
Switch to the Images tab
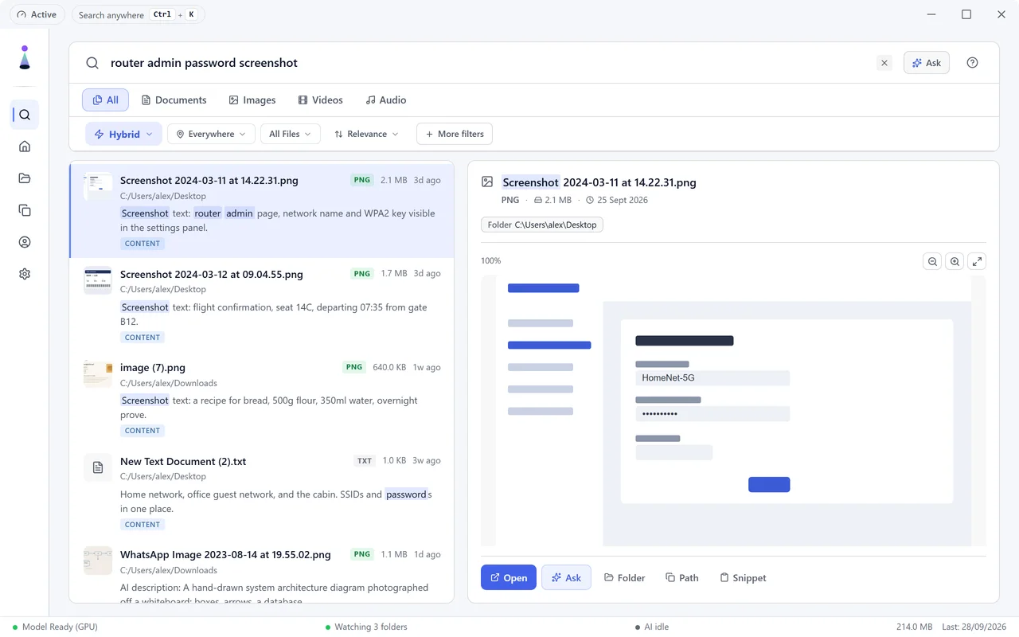coord(252,100)
